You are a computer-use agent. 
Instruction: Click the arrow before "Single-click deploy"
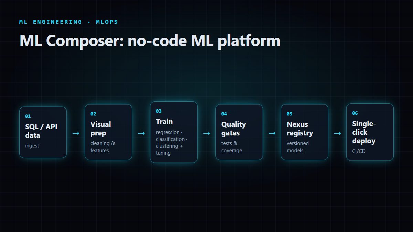point(337,133)
